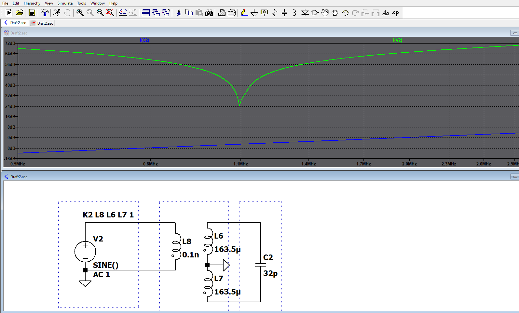
Task: Place a Diode from the toolbar
Action: pos(305,13)
